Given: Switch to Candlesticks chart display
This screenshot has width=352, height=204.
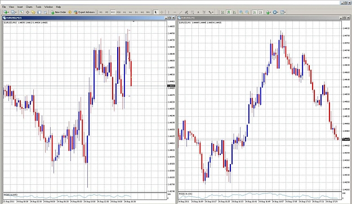Looking at the screenshot, I should tap(229, 12).
